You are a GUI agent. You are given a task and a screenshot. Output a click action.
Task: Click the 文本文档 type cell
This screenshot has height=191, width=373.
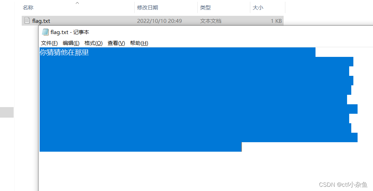pos(211,21)
